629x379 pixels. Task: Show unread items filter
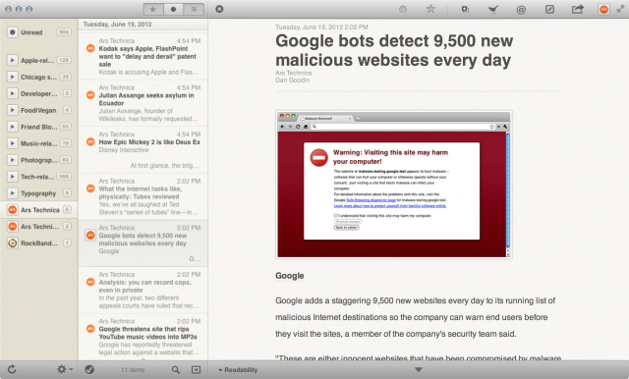(x=173, y=9)
